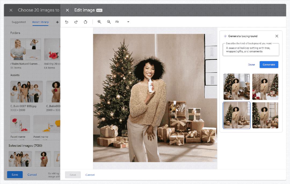Zoom out with the magnifier minus icon
Image resolution: width=290 pixels, height=184 pixels.
109,22
